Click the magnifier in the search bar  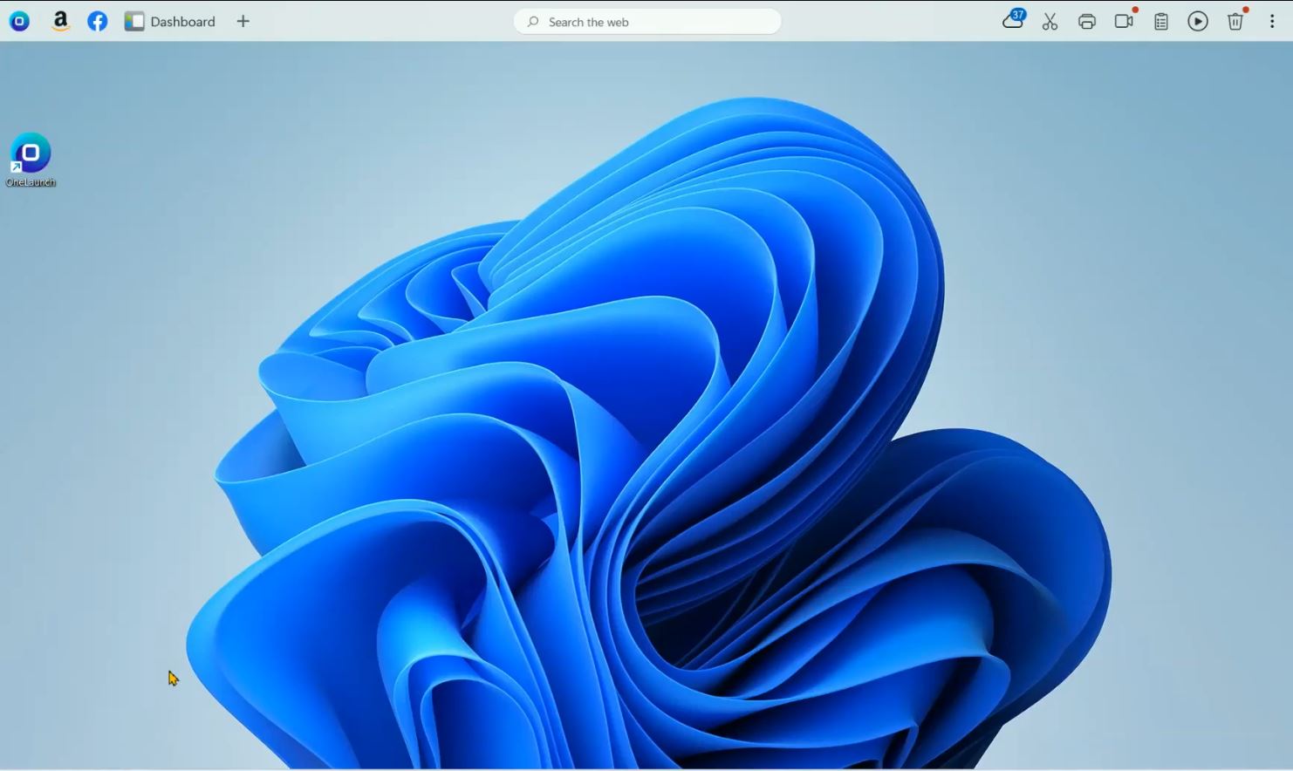click(533, 21)
